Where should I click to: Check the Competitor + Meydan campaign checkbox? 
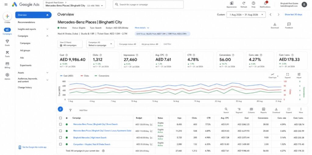61,144
